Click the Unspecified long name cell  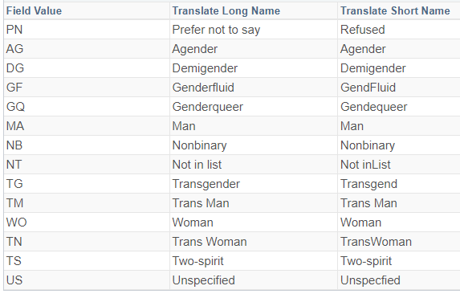254,280
